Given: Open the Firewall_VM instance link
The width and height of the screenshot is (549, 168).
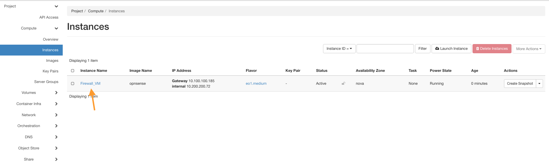Looking at the screenshot, I should (x=90, y=84).
